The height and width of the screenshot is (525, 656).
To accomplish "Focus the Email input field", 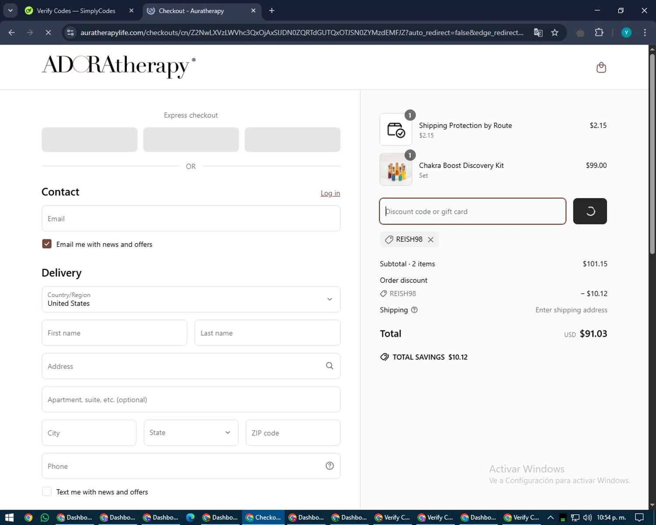I will (x=191, y=218).
